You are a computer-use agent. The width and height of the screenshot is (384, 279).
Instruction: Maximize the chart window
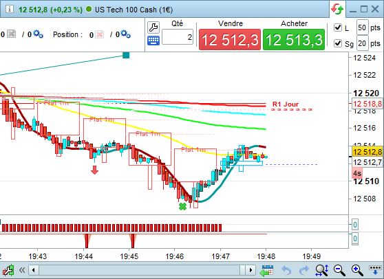364,10
